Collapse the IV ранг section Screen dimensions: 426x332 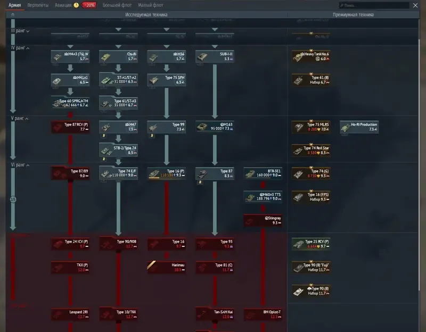pyautogui.click(x=20, y=48)
